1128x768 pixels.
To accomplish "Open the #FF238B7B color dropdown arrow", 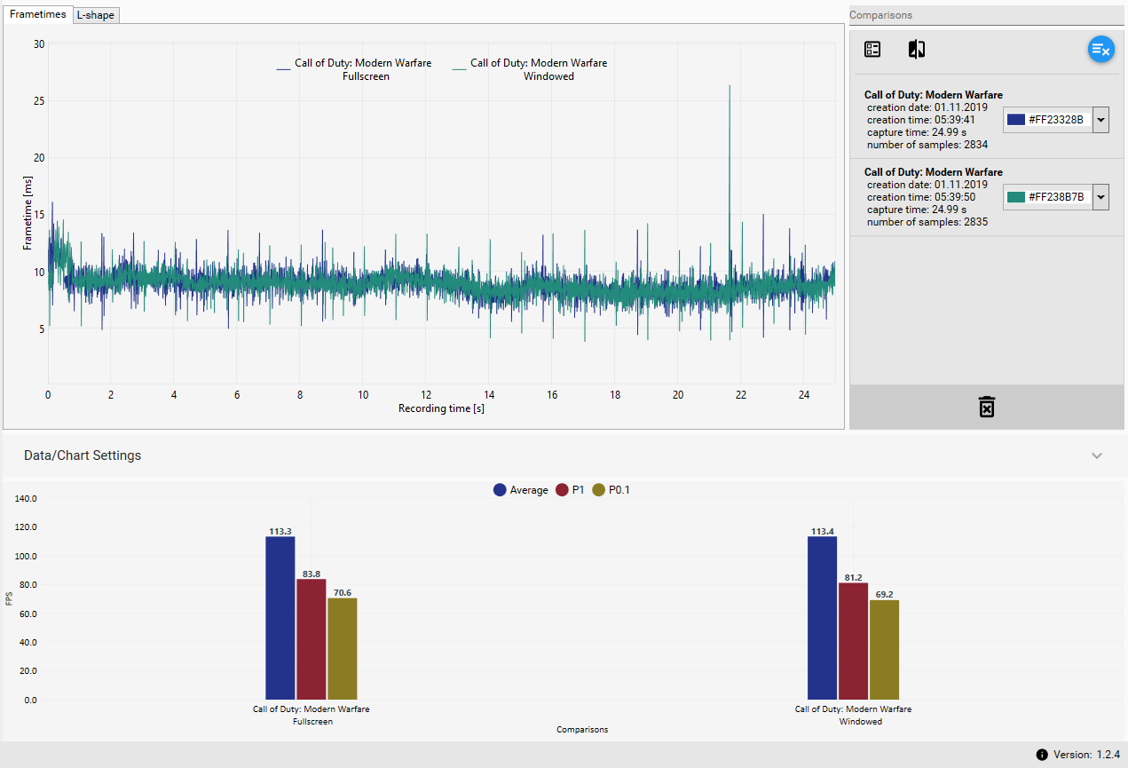I will click(x=1100, y=197).
